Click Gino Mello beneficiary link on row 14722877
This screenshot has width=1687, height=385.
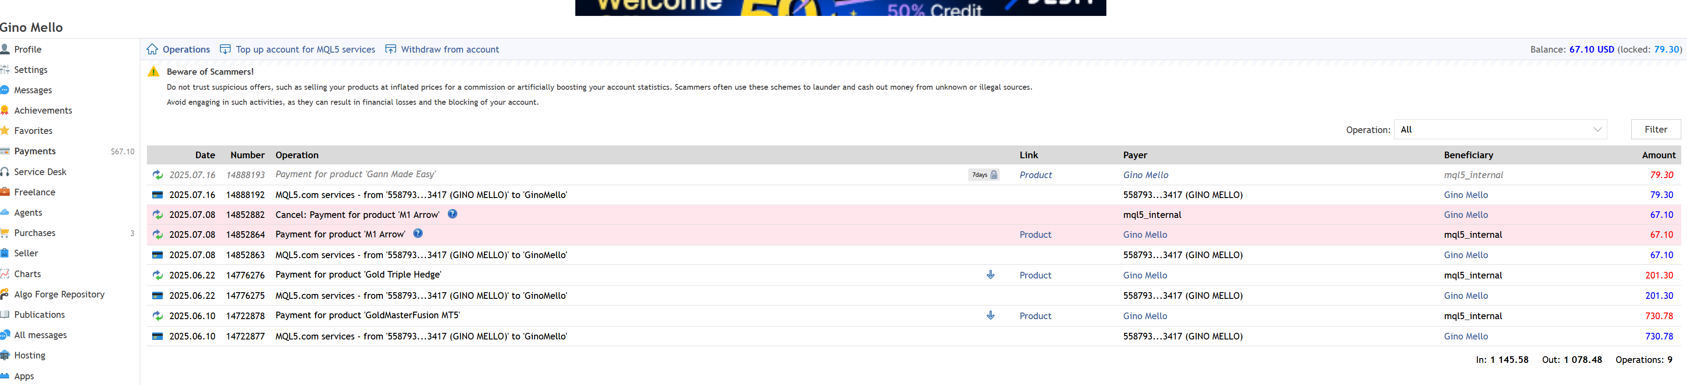click(x=1466, y=336)
